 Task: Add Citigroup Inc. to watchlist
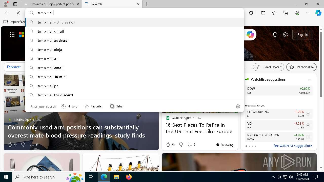click(x=308, y=114)
